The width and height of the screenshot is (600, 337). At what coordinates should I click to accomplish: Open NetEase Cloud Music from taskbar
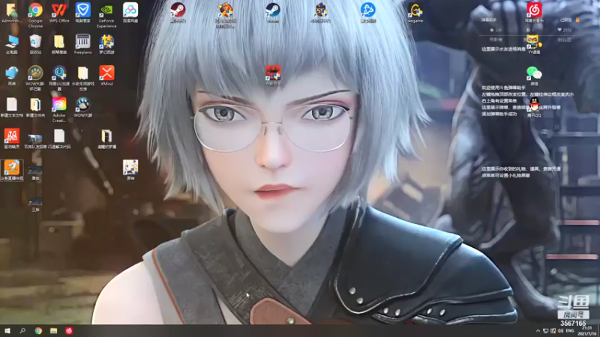pyautogui.click(x=69, y=330)
